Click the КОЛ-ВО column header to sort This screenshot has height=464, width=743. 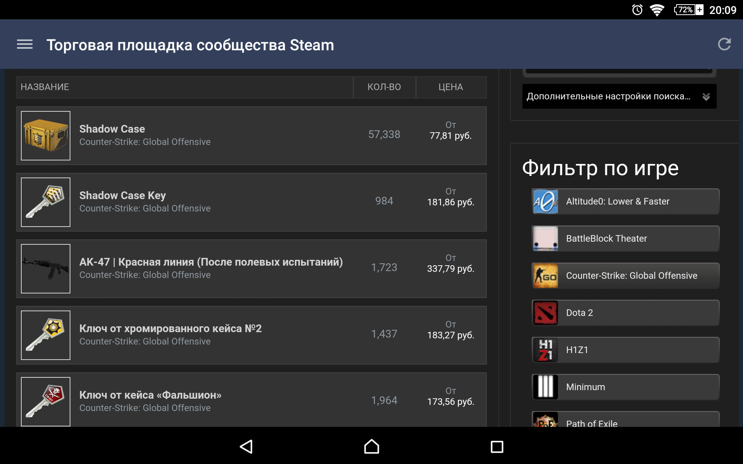383,87
